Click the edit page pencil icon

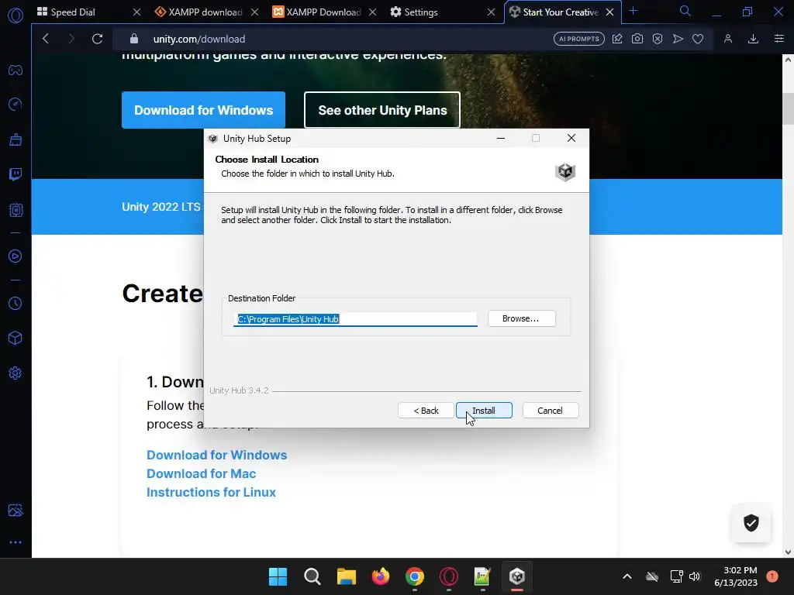[617, 39]
